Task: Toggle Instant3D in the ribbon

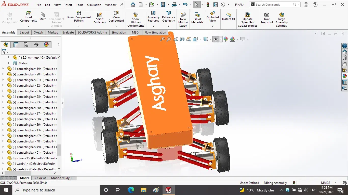Action: pos(228,17)
